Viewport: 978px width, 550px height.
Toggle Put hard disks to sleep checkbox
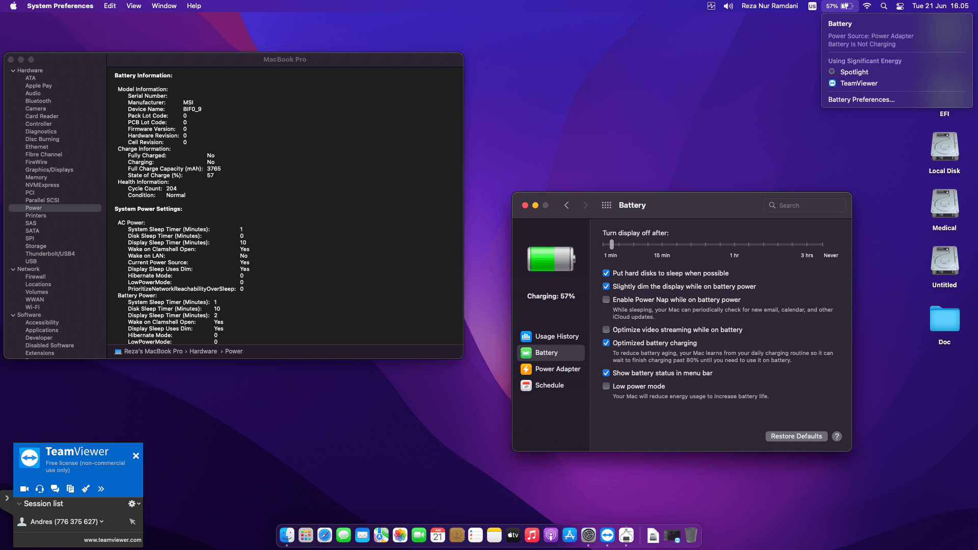(x=606, y=273)
